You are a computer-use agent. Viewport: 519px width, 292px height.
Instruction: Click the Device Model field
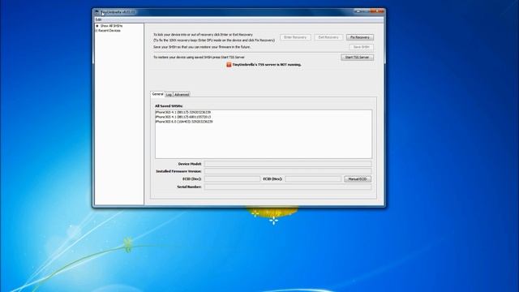288,164
